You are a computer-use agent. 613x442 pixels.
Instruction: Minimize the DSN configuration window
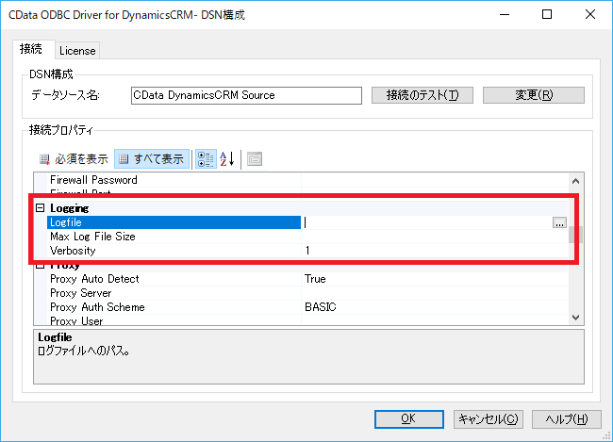pos(505,14)
